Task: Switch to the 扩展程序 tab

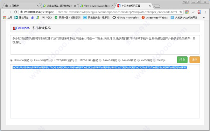Action: click(x=21, y=6)
